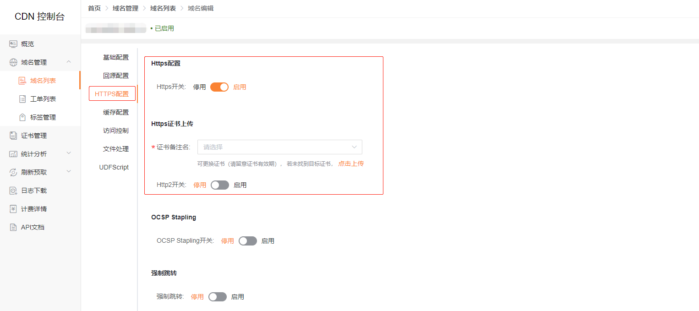Viewport: 699px width, 311px height.
Task: Click the 日志下载 log download icon
Action: pos(13,191)
